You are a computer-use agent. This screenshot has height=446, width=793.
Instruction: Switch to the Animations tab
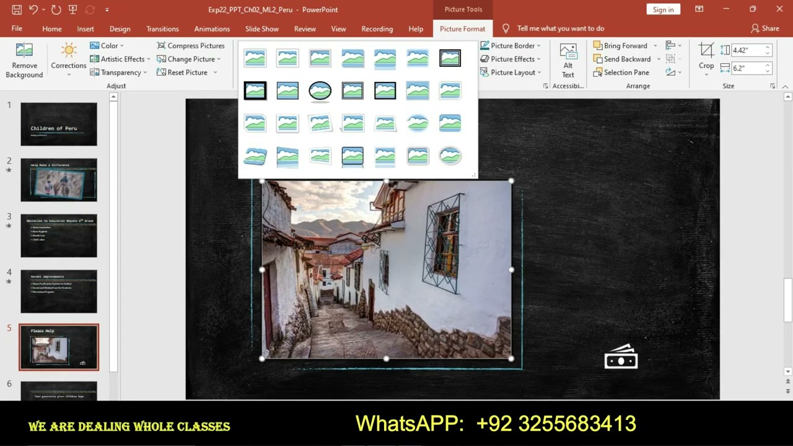pos(212,28)
